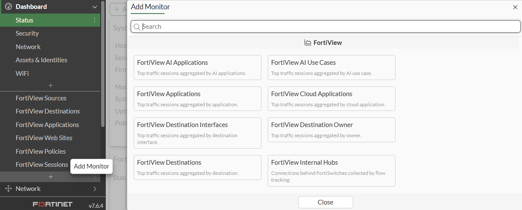The image size is (522, 210).
Task: Open the Security dashboard
Action: [x=27, y=33]
